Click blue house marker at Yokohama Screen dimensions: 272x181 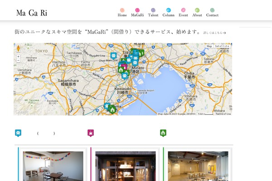[107, 106]
